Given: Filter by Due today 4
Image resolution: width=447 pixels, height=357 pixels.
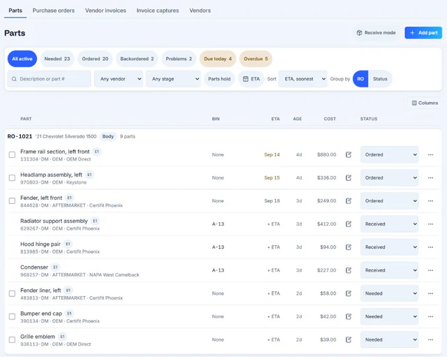Looking at the screenshot, I should pos(218,59).
